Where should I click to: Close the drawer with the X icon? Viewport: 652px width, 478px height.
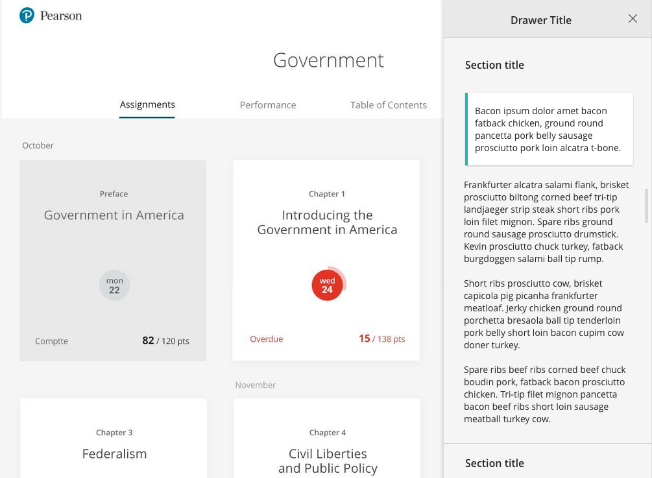pyautogui.click(x=633, y=19)
